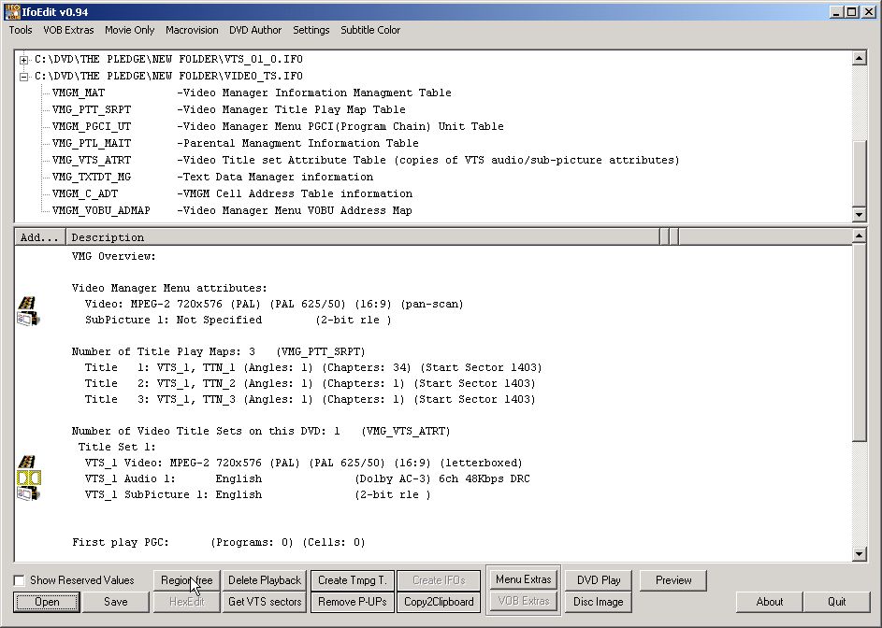
Task: Click the Title 2: VTS_1, TTN_2 line
Action: click(310, 383)
